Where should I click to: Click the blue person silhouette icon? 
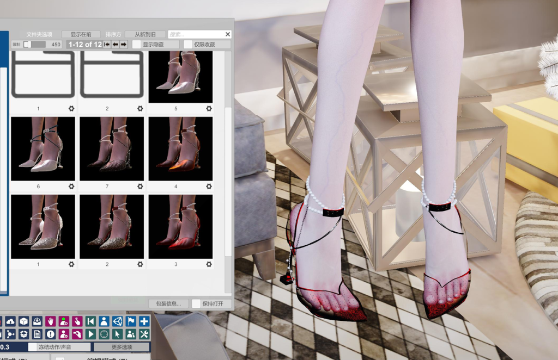(x=104, y=321)
